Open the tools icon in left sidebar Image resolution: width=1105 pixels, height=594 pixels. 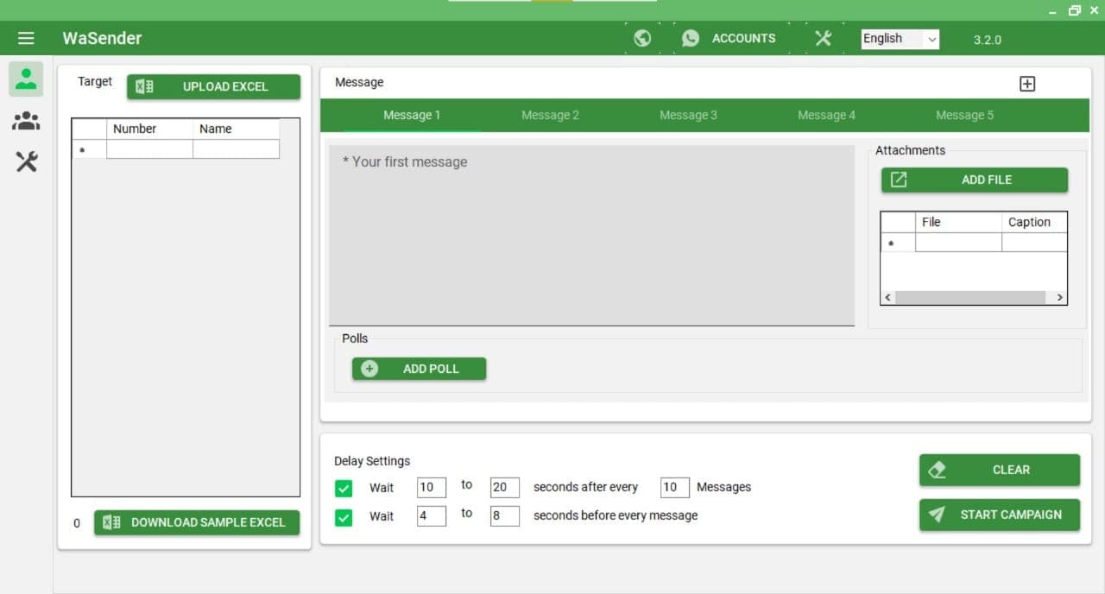(x=27, y=161)
